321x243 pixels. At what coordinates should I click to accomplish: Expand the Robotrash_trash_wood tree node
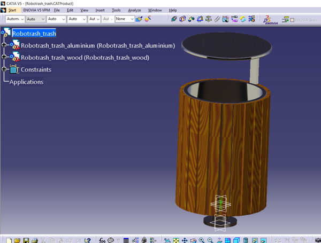4,57
